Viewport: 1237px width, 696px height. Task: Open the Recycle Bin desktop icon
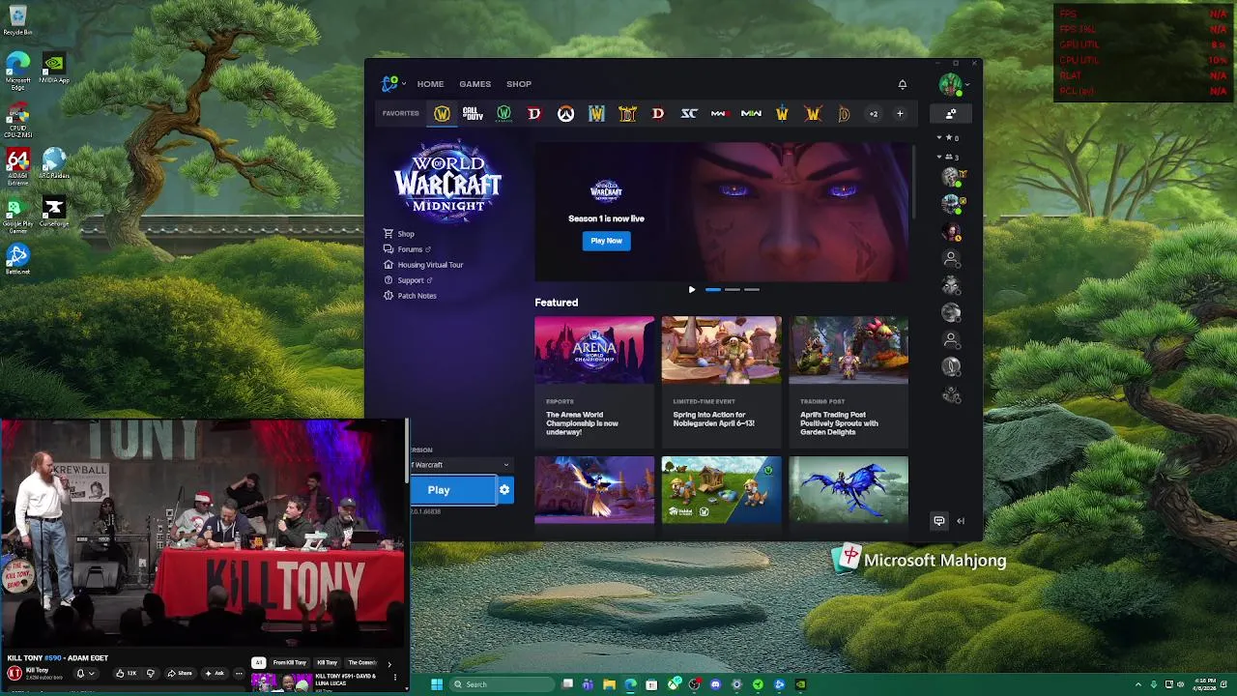tap(17, 20)
